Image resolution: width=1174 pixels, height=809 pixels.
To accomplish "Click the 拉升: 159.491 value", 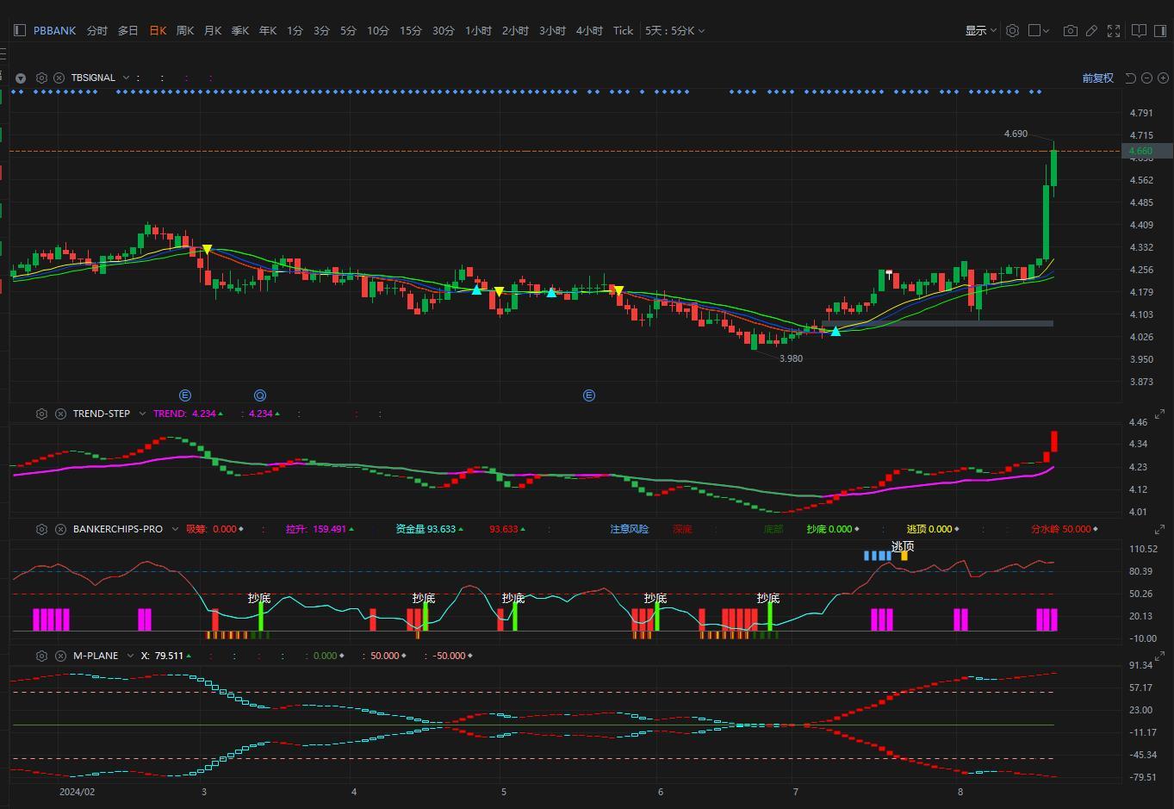I will 320,529.
